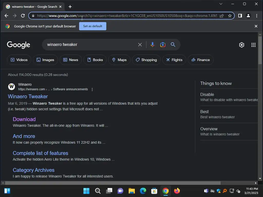Open clock and date in tray
This screenshot has width=263, height=197.
251,191
